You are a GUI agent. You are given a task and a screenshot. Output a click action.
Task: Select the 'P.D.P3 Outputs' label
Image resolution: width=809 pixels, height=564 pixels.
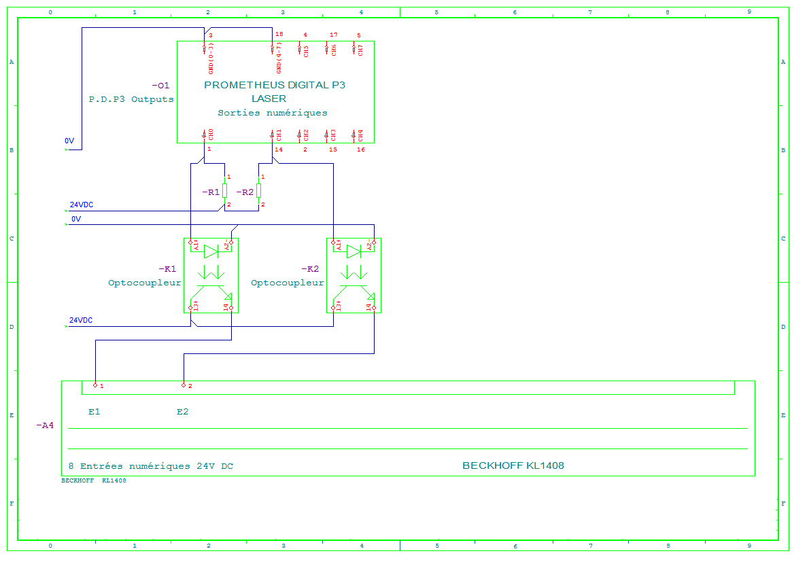coord(131,99)
